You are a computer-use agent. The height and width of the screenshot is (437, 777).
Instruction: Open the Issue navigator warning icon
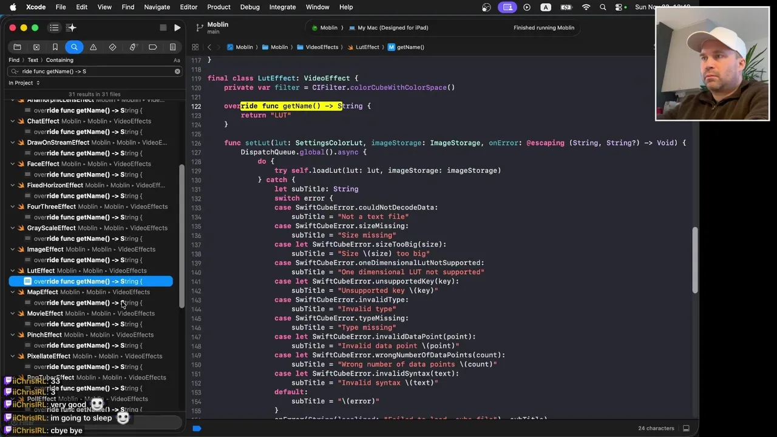pyautogui.click(x=93, y=47)
